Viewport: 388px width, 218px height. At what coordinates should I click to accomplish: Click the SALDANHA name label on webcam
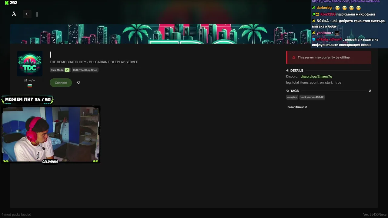(x=50, y=162)
